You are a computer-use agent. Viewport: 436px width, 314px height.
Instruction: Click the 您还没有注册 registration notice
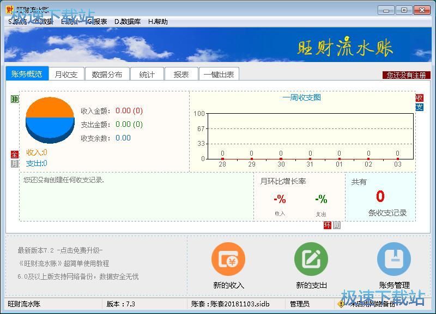tap(406, 75)
